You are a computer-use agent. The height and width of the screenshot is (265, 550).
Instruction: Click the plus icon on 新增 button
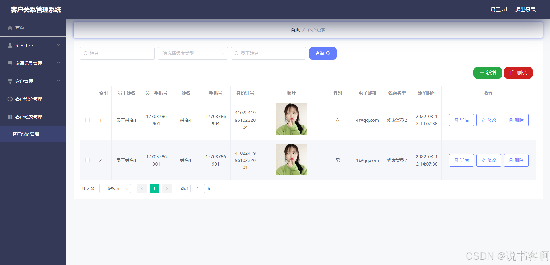(482, 73)
